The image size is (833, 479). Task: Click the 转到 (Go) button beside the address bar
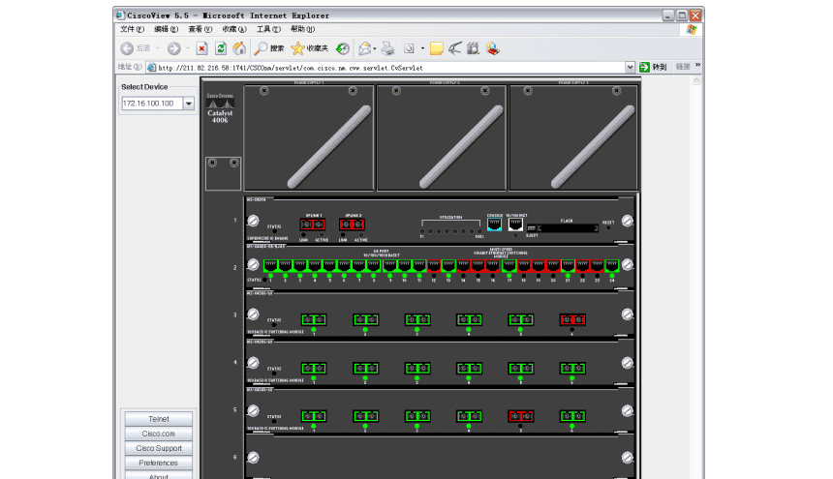pos(653,68)
